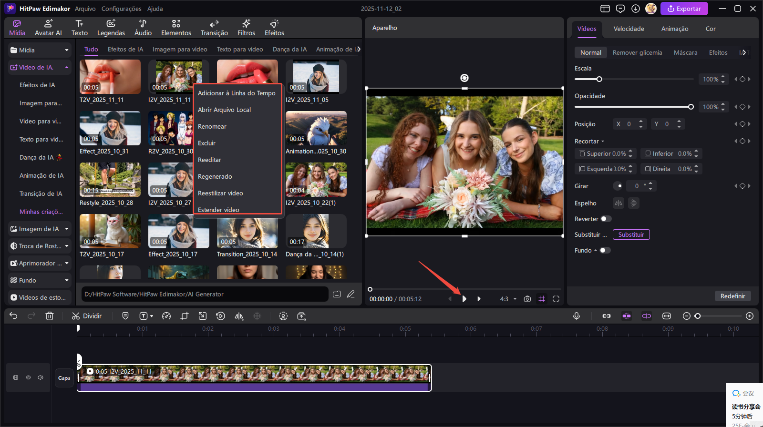Enable the Fundo toggle
Image resolution: width=763 pixels, height=427 pixels.
pyautogui.click(x=605, y=250)
